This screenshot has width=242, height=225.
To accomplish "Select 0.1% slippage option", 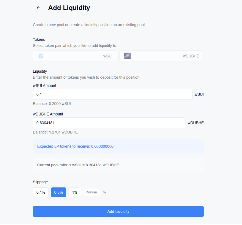I will tap(41, 192).
